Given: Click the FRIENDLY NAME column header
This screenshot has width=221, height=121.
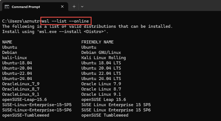Looking at the screenshot, I should coord(97,42).
